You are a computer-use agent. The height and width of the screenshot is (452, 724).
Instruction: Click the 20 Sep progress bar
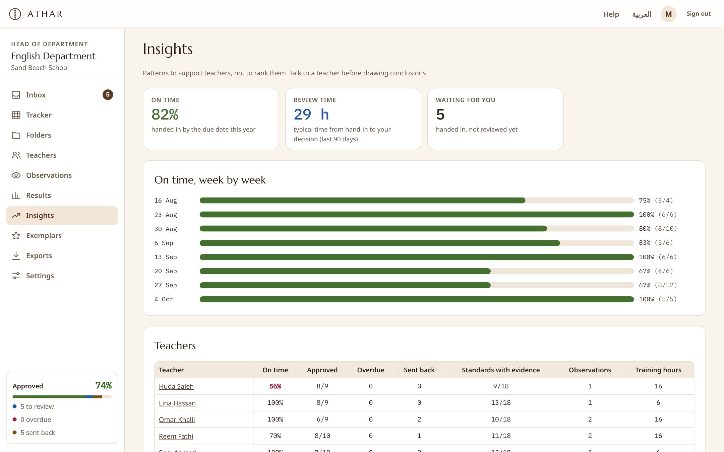[x=417, y=271]
